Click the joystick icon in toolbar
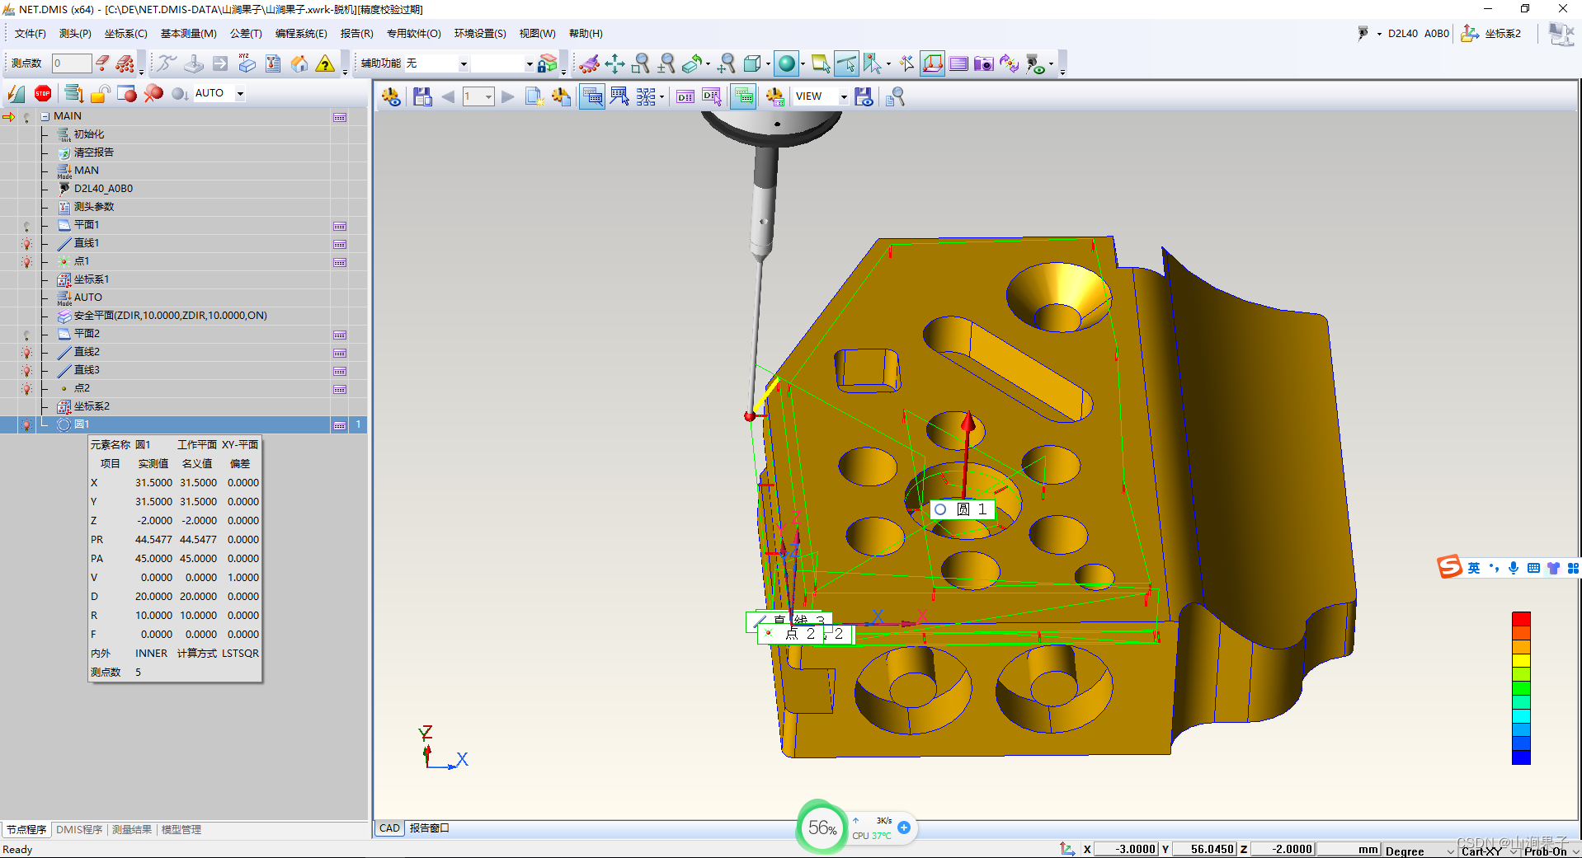Screen dimensions: 1582x858 pos(194,63)
